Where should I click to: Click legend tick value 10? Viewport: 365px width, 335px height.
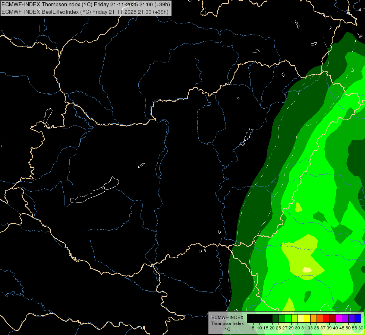pyautogui.click(x=259, y=328)
